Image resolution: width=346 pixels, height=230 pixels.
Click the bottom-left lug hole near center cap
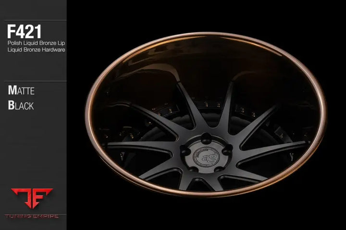[x=193, y=170]
